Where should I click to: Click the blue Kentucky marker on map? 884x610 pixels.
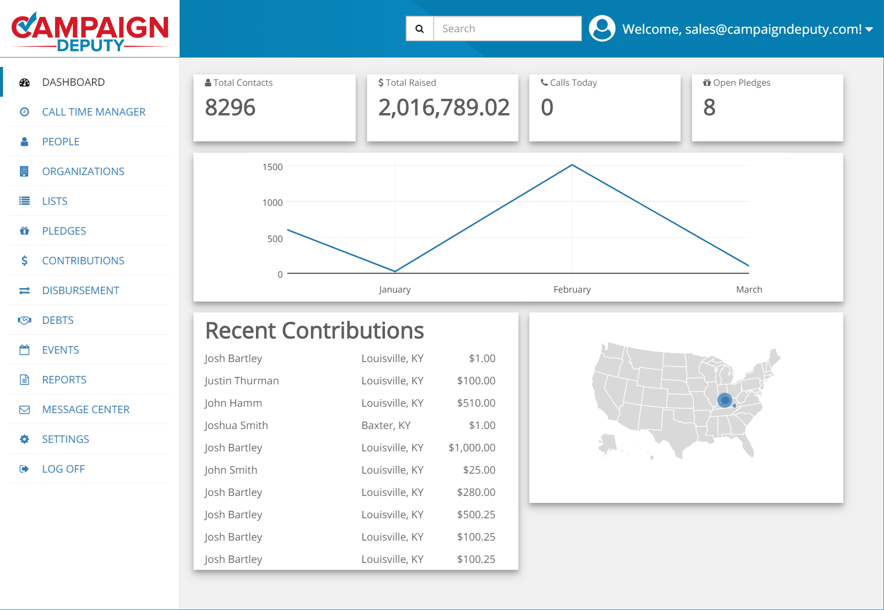(x=725, y=400)
